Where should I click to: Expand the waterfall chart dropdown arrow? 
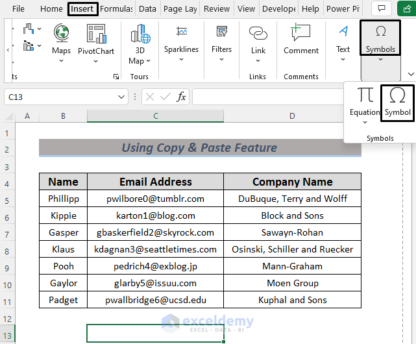coord(40,29)
